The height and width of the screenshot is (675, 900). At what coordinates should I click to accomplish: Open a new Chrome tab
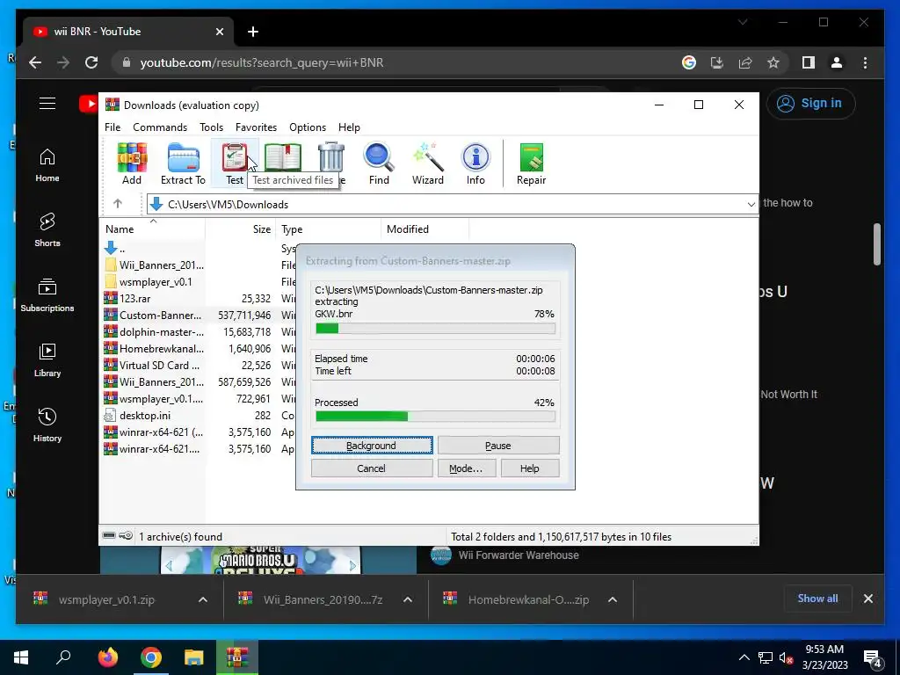coord(253,32)
